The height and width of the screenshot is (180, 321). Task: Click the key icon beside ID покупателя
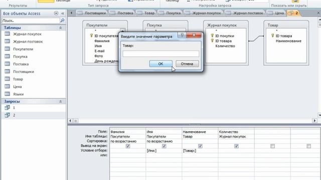pos(91,35)
